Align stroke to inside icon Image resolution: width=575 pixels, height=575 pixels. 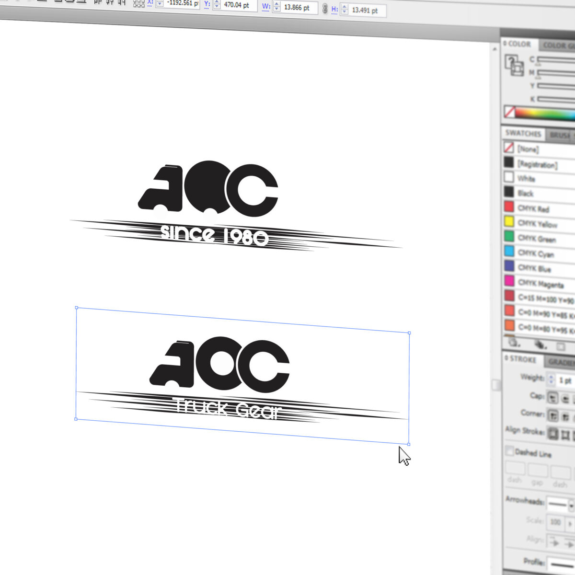(x=566, y=435)
